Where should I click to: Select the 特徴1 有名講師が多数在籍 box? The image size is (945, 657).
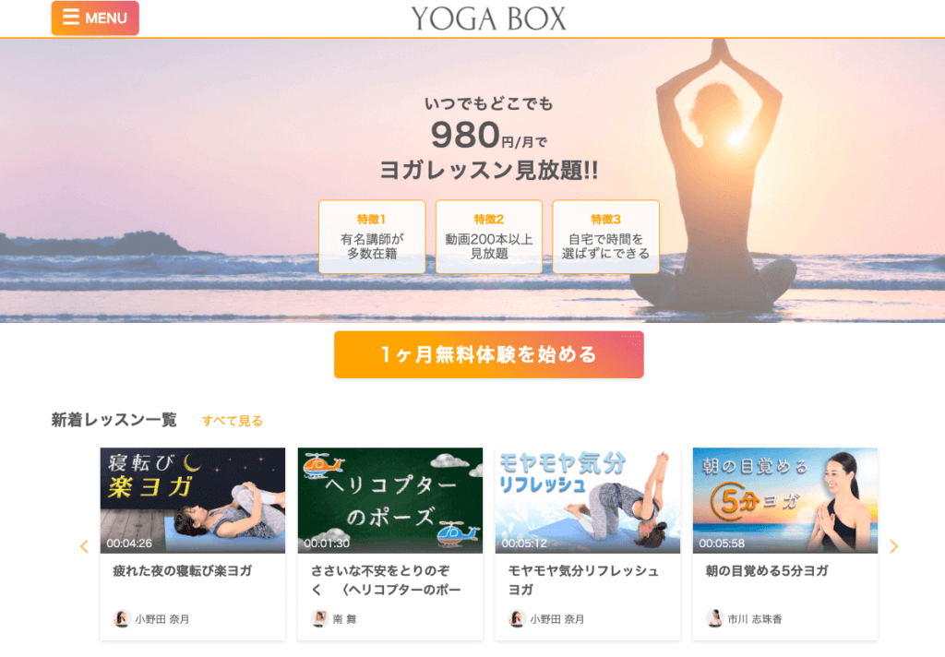(x=372, y=237)
